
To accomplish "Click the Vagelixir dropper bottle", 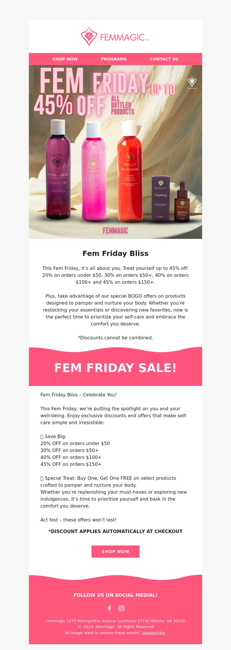I will click(x=182, y=202).
